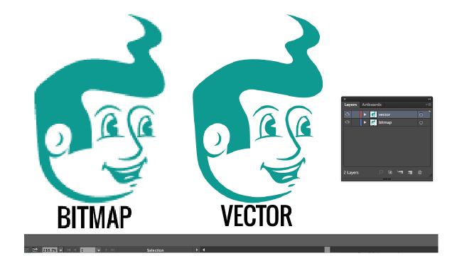This screenshot has height=256, width=462.
Task: Collapse the Layers panel with double arrows
Action: (x=429, y=99)
